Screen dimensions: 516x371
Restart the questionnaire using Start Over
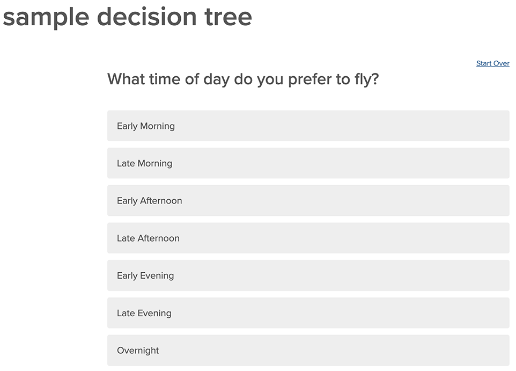click(492, 63)
